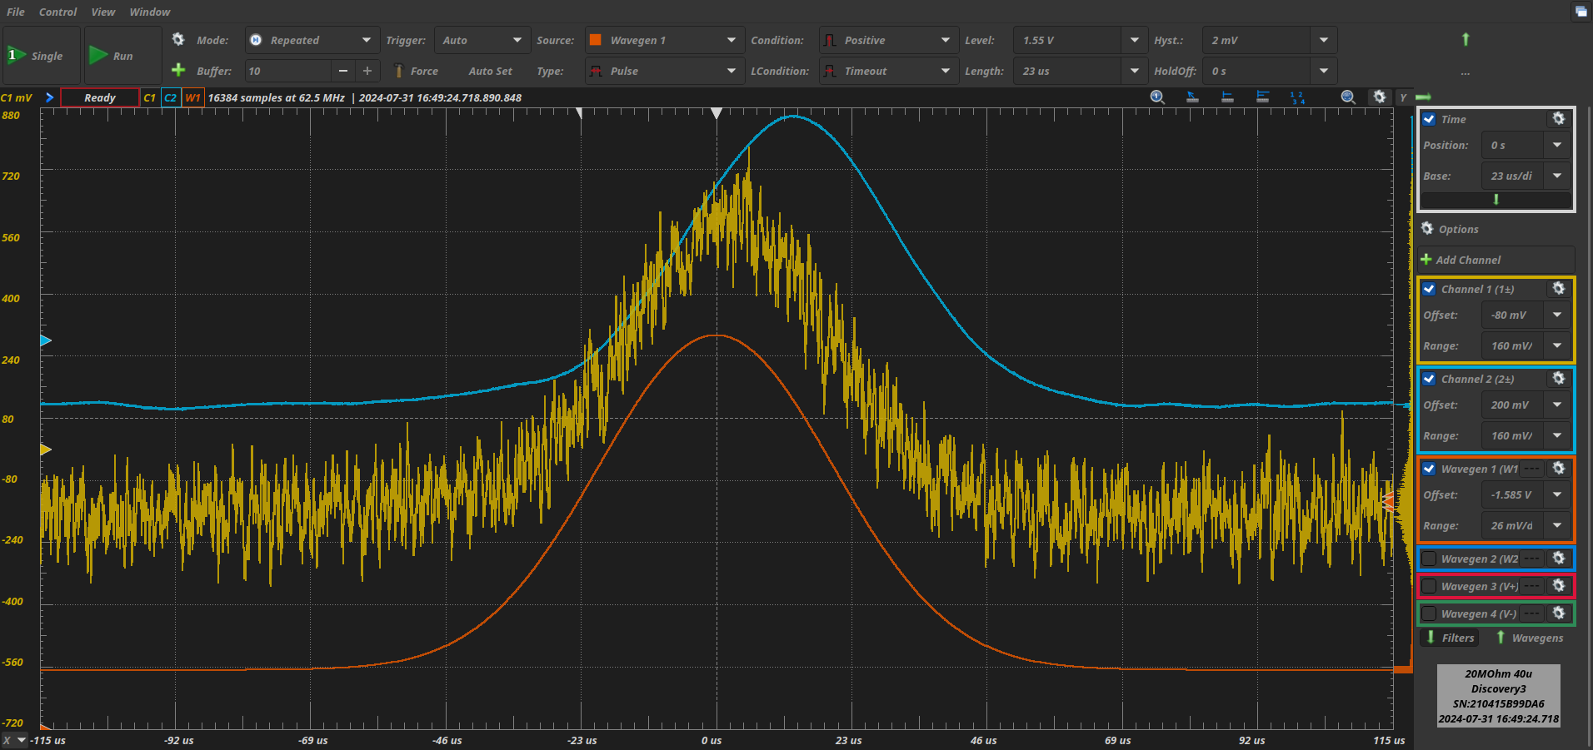Open Hyst. dropdown showing 2 mV
Screen dimensions: 1593x750
1270,40
